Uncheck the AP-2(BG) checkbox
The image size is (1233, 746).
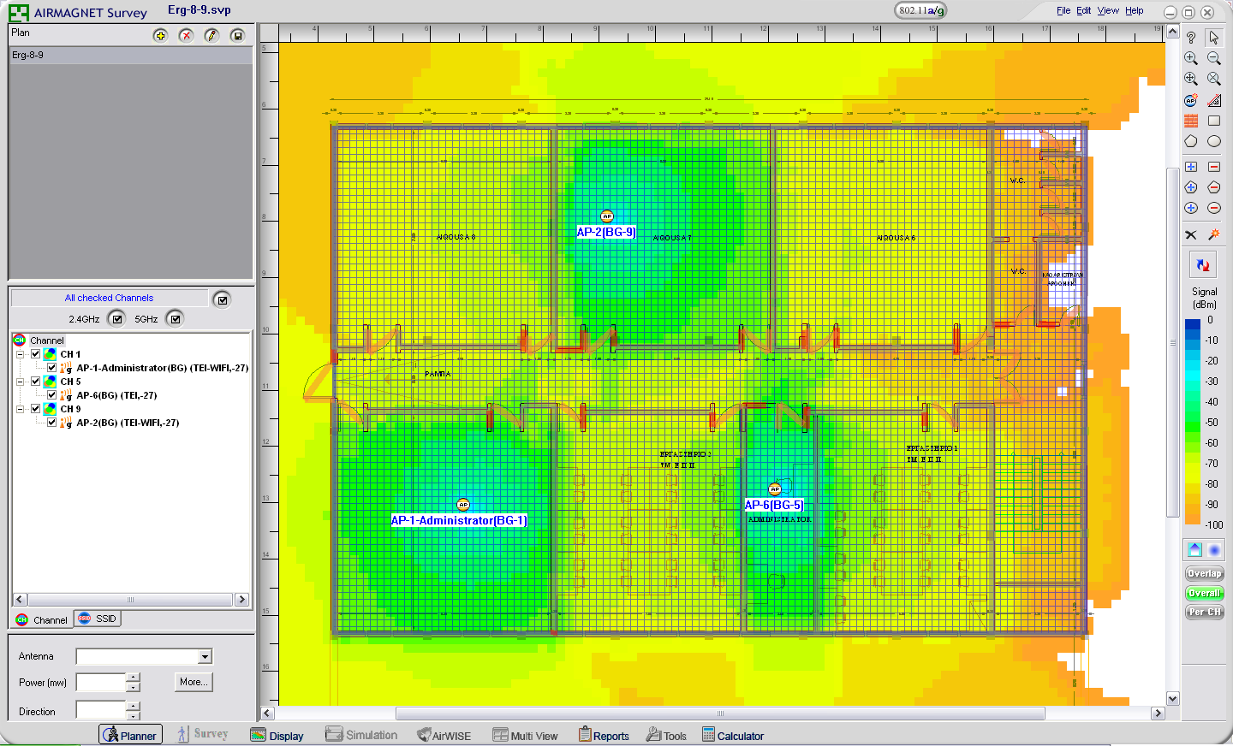tap(51, 423)
